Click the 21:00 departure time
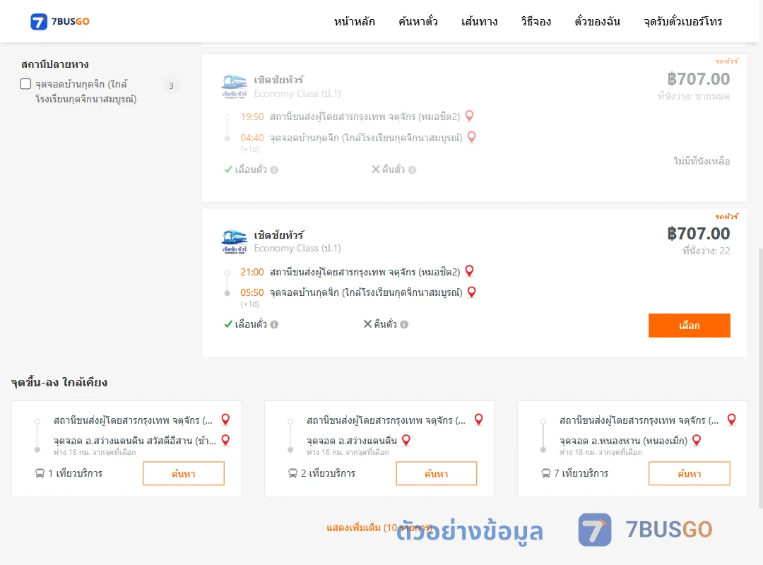This screenshot has width=763, height=565. (x=252, y=272)
